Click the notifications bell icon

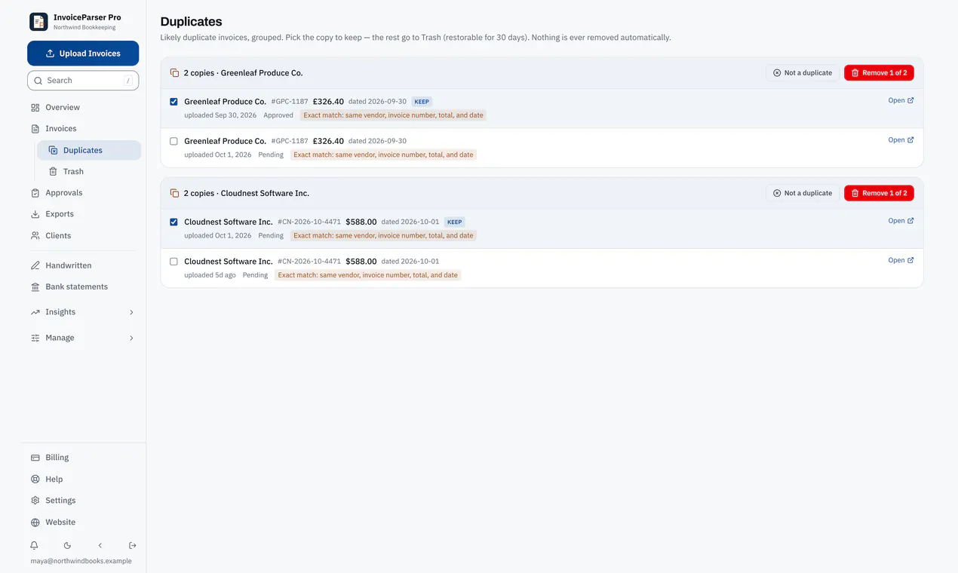click(x=34, y=545)
